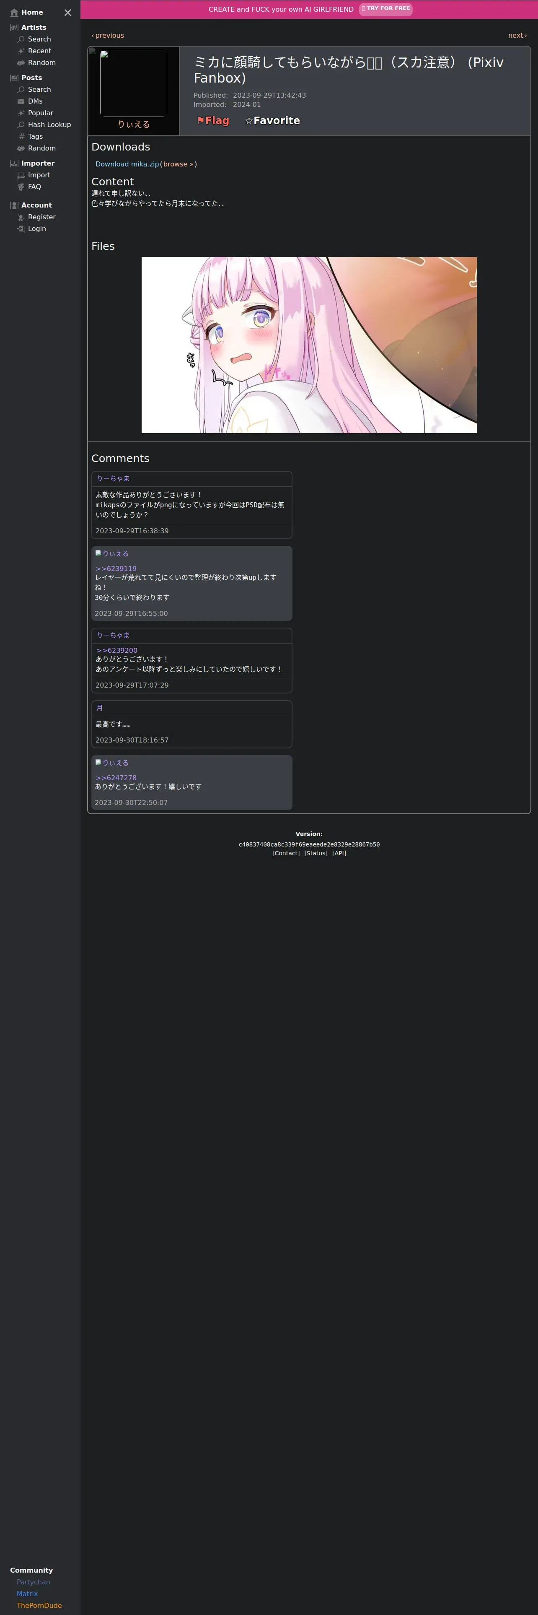The image size is (538, 1615).
Task: Open commenter りーちゃま on the 17:07:29 comment
Action: pos(113,635)
